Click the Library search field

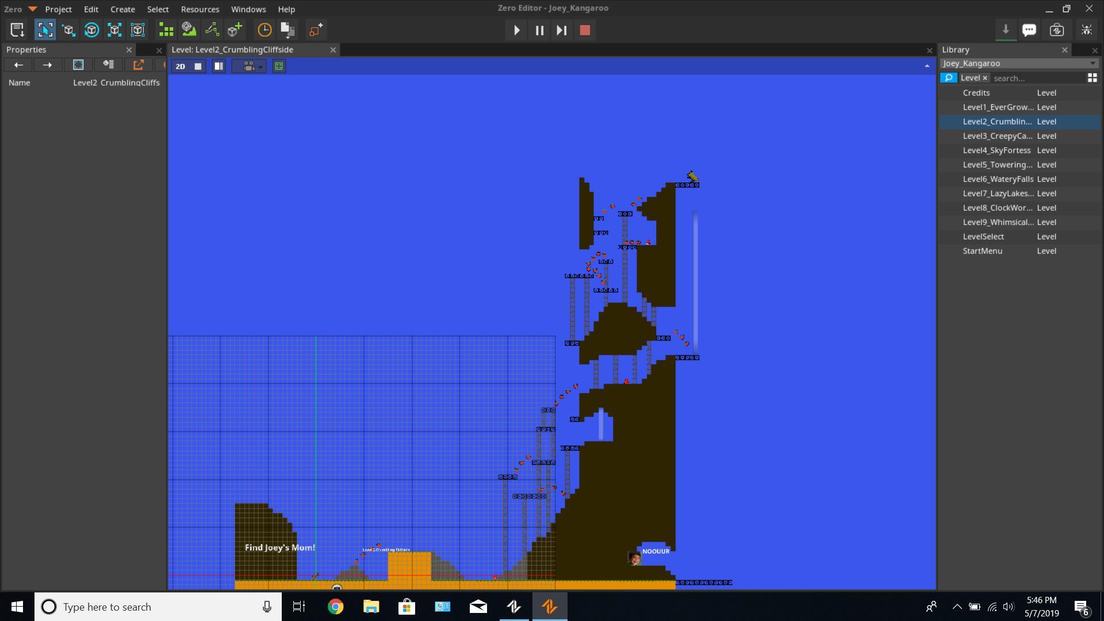[x=1035, y=78]
